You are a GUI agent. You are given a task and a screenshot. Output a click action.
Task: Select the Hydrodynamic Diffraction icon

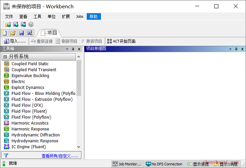point(7,135)
